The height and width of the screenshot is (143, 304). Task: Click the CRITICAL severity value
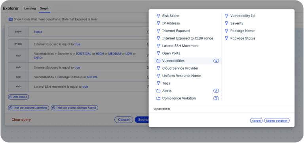(84, 54)
